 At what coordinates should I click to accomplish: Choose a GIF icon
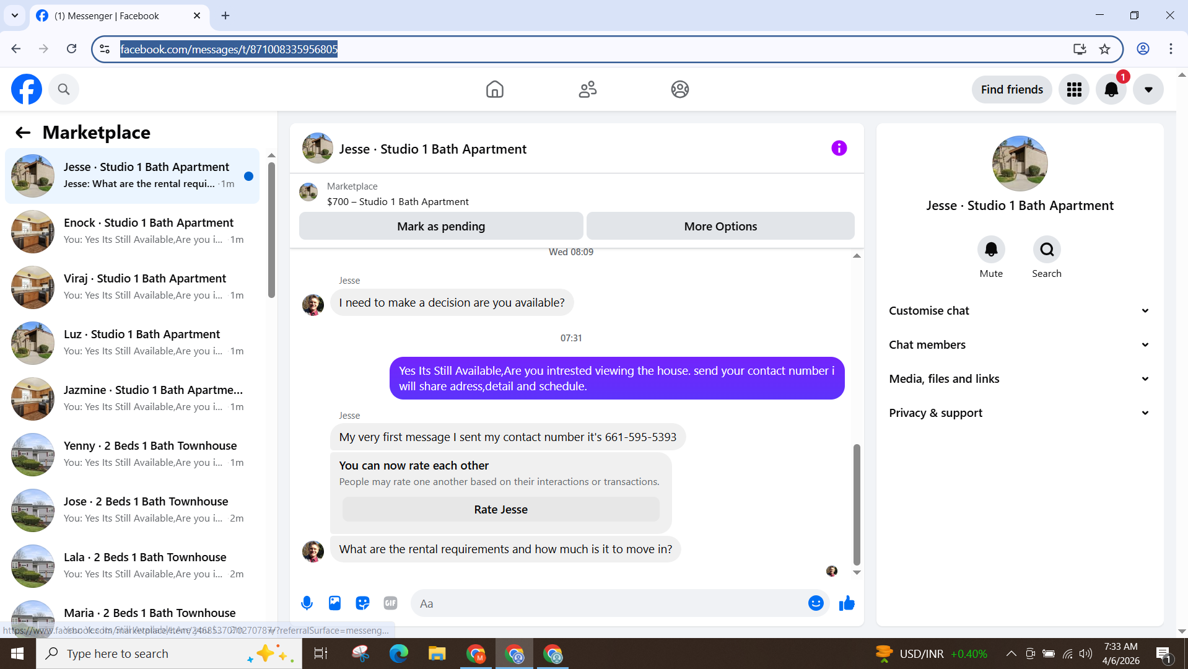click(x=390, y=603)
